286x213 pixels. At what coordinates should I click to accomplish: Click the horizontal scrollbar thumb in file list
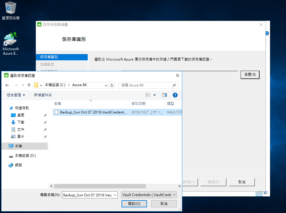coord(100,186)
